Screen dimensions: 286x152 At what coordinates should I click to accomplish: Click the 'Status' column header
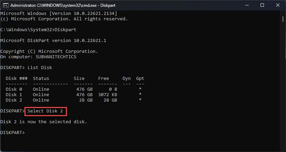click(41, 79)
